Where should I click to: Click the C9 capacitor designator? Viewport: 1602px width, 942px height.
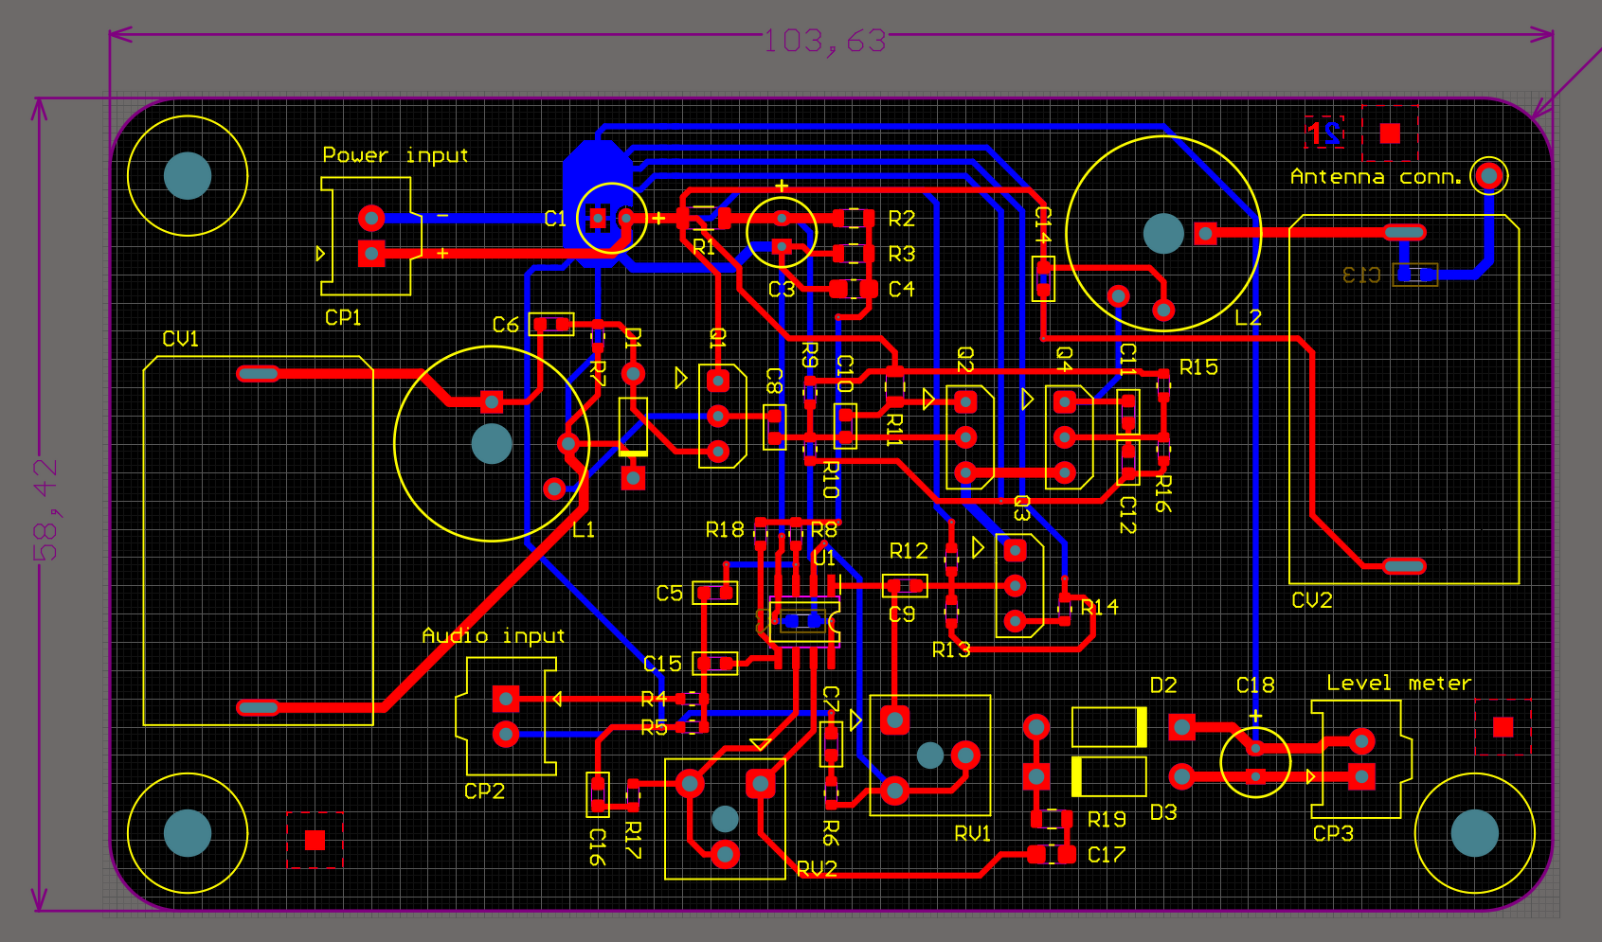point(902,614)
